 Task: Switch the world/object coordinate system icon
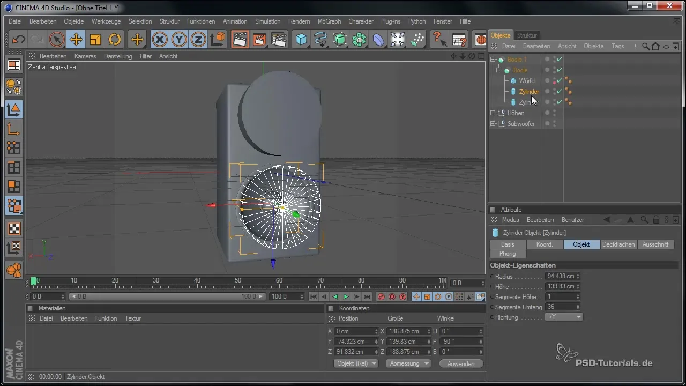pyautogui.click(x=218, y=40)
